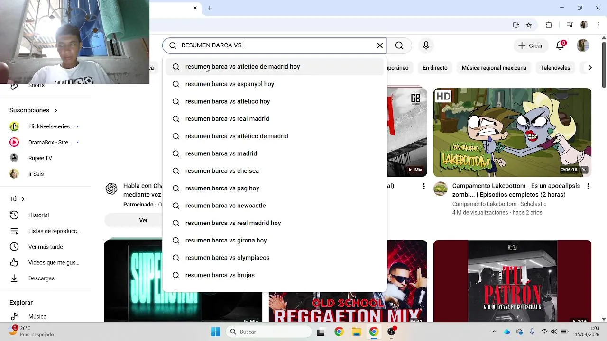Viewport: 607px width, 341px height.
Task: Open Windows Start menu
Action: click(215, 332)
